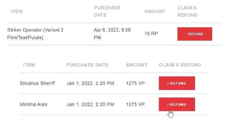The image size is (228, 128).
Task: Click Minima Ares' Jan 1 purchase date
Action: click(90, 104)
